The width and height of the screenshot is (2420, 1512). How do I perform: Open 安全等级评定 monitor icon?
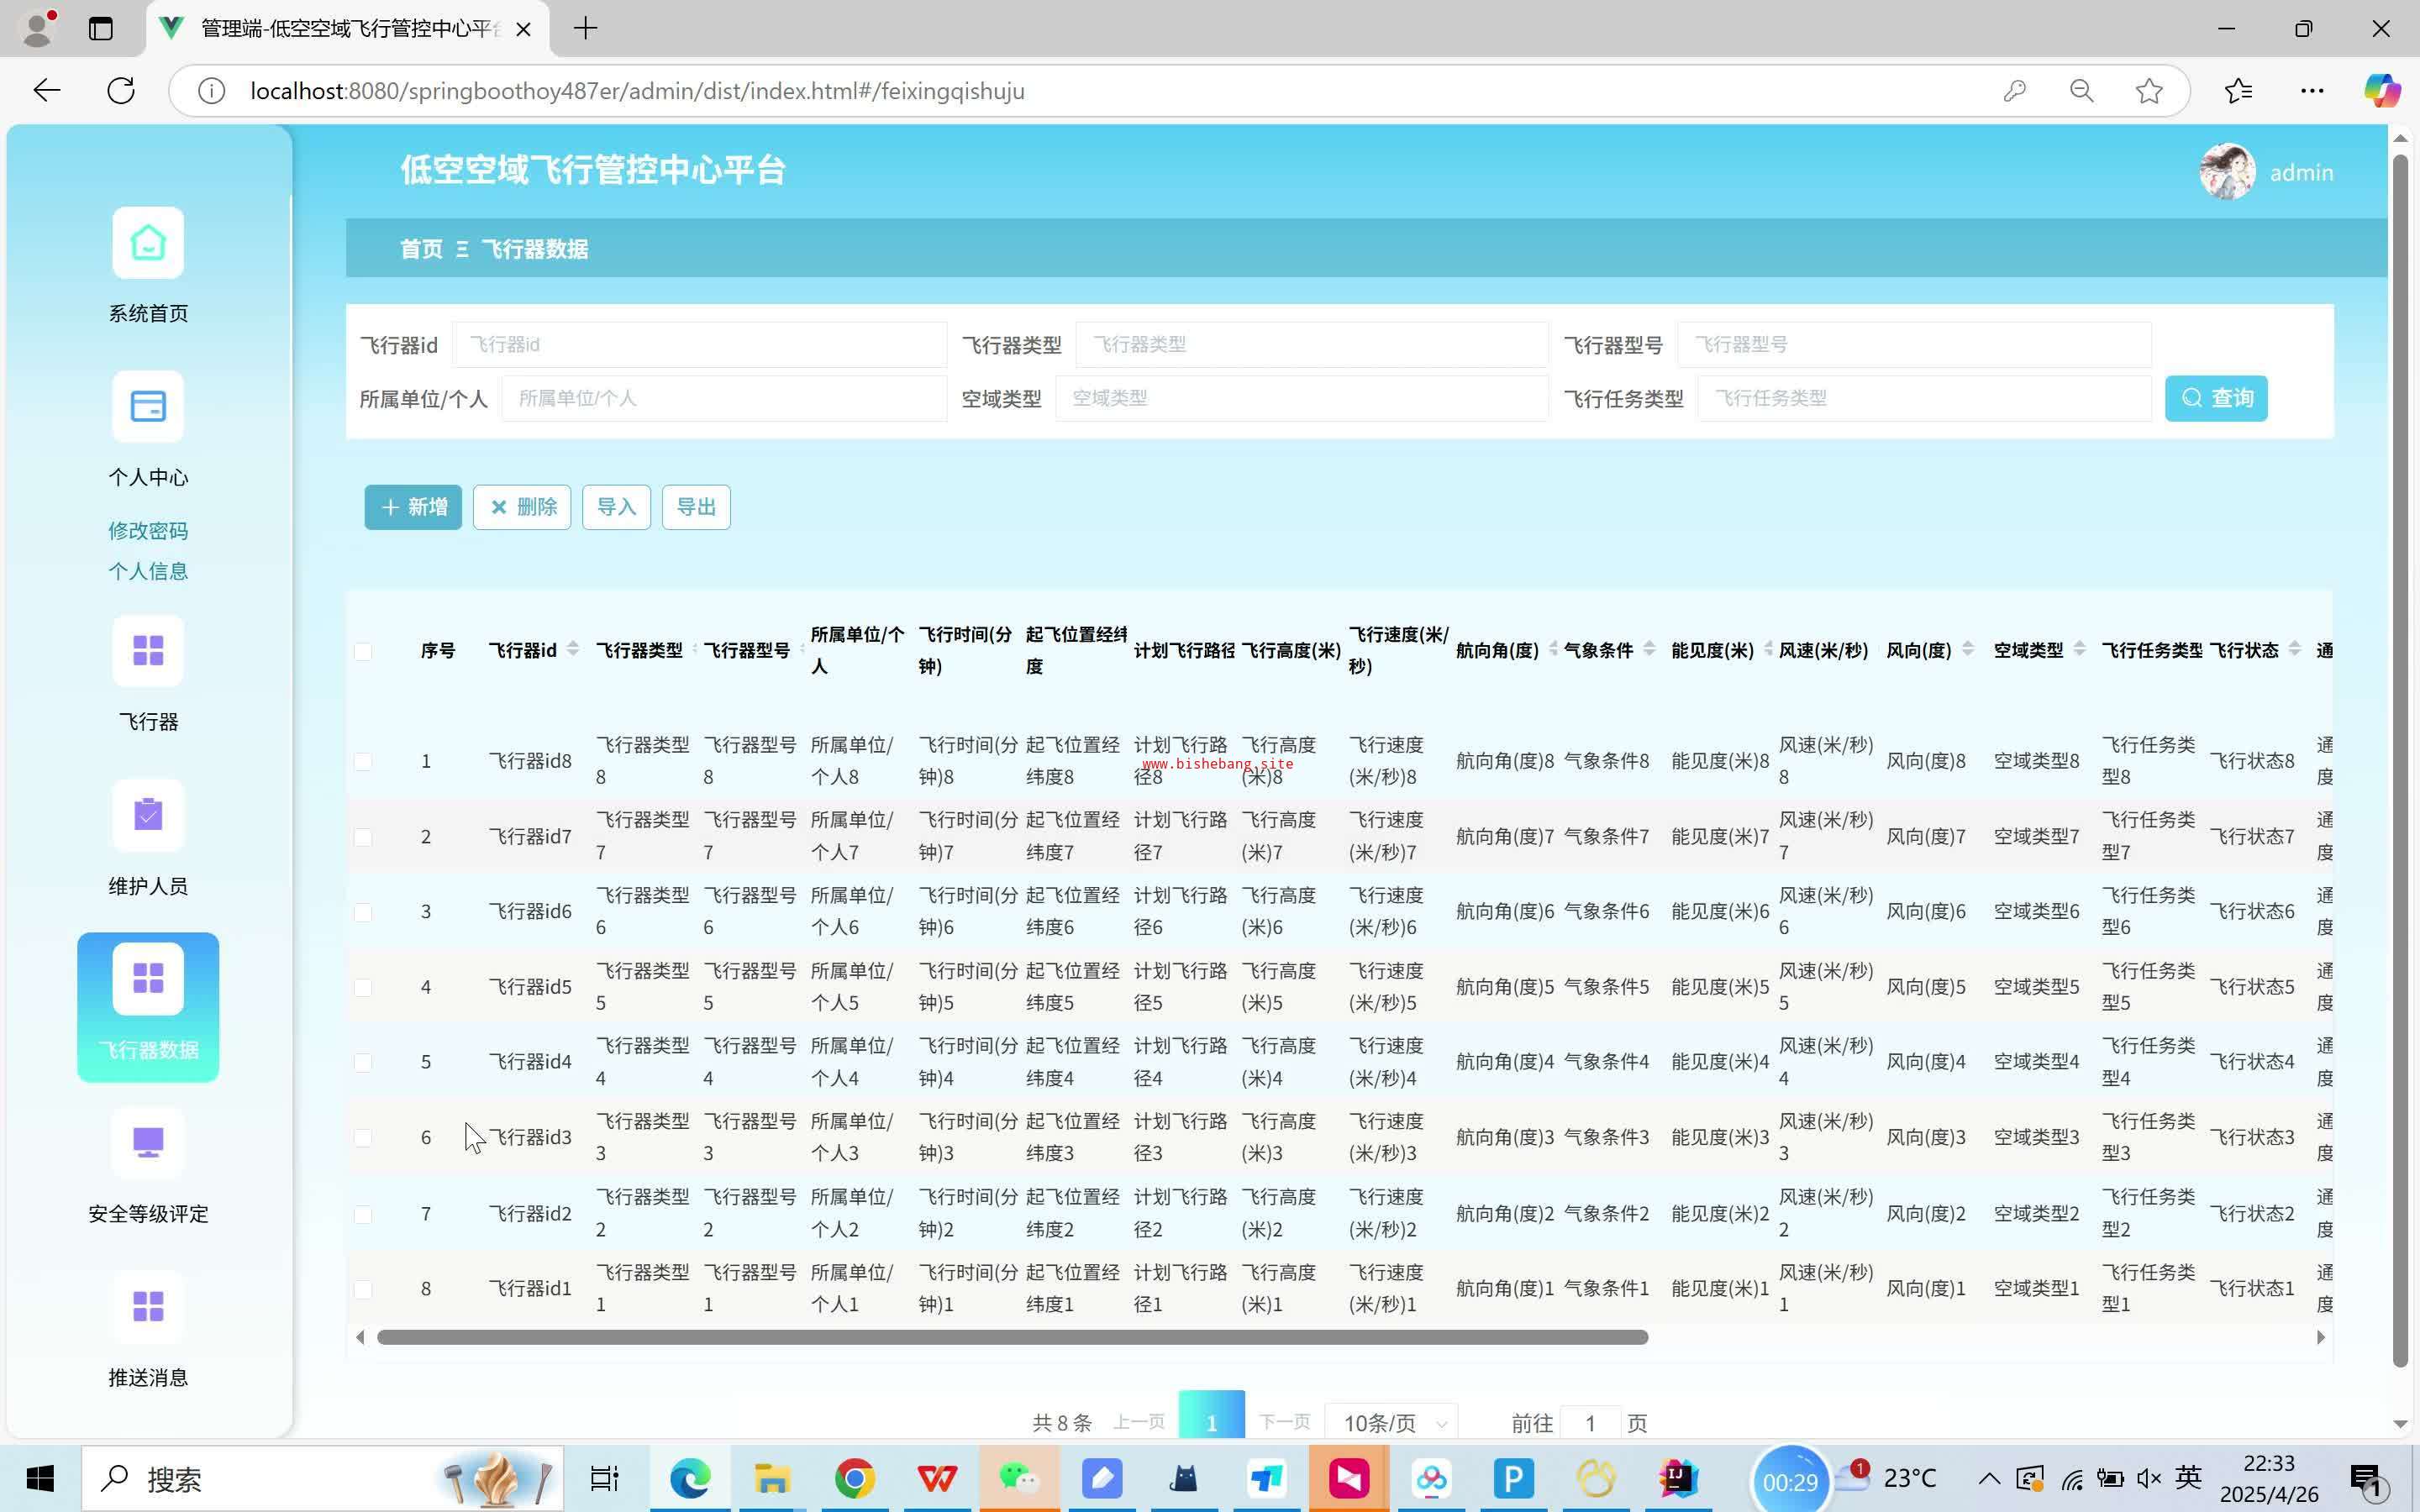click(x=148, y=1142)
